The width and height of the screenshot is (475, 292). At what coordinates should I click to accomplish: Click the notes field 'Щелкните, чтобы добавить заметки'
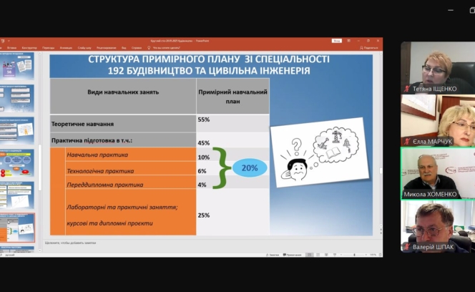[72, 243]
